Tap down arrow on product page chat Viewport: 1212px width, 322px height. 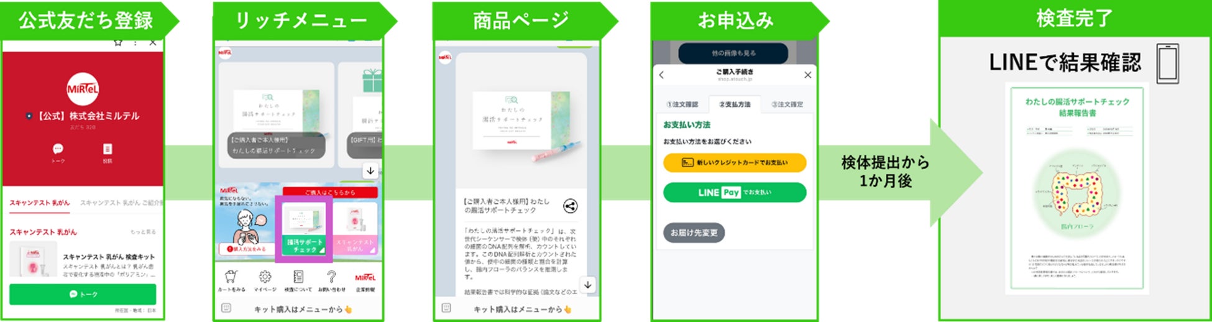pos(588,285)
